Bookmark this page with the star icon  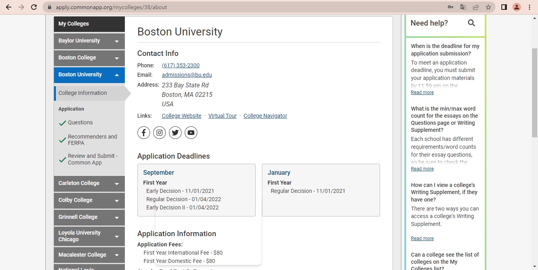pos(488,7)
